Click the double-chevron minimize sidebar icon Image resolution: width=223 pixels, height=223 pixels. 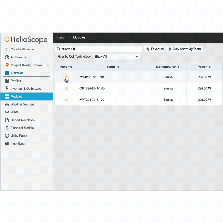tap(7, 49)
